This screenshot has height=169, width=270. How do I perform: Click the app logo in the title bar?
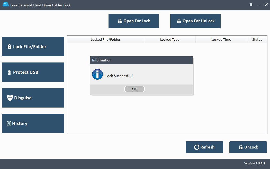[5, 5]
